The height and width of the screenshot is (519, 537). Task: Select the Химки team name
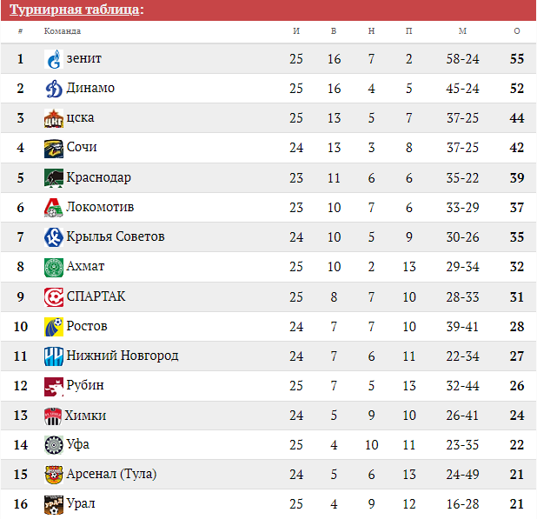[86, 416]
